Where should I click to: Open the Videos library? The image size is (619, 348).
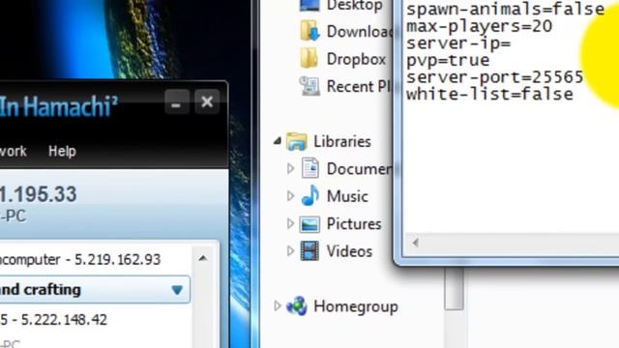349,251
